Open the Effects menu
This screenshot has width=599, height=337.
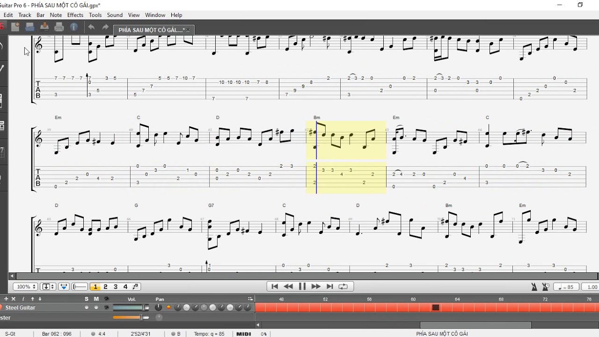pyautogui.click(x=75, y=15)
